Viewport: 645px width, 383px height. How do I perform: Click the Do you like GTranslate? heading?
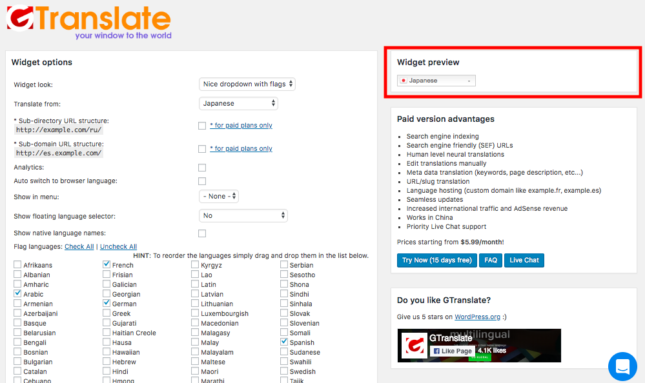444,300
